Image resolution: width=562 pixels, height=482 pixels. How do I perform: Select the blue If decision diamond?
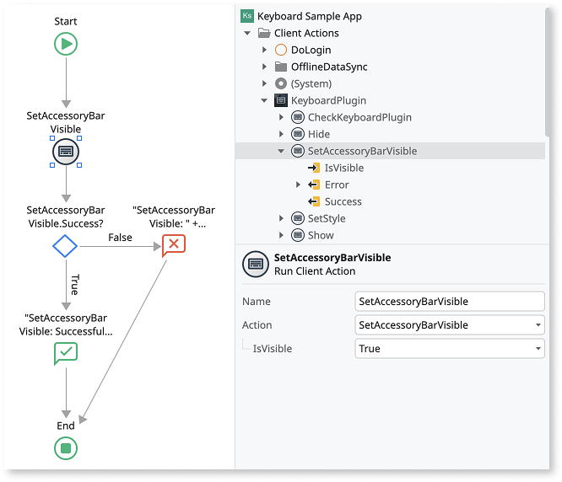[65, 246]
